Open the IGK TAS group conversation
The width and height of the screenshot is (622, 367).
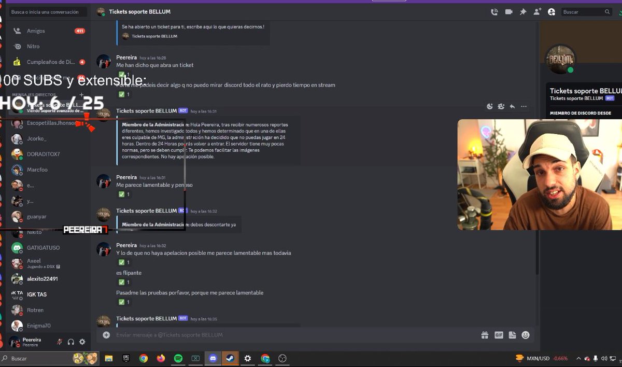[x=48, y=294]
